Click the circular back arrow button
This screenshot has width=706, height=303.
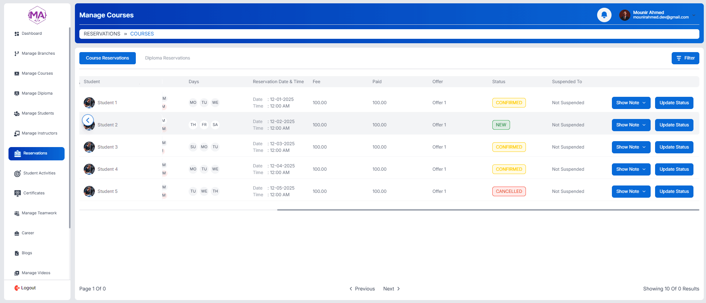click(x=88, y=120)
